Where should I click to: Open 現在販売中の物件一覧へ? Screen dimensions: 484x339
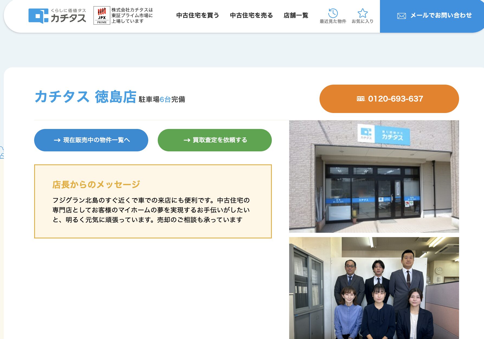91,140
